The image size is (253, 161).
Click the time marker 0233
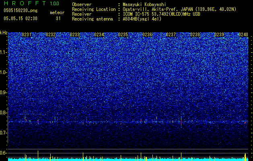click(x=75, y=35)
